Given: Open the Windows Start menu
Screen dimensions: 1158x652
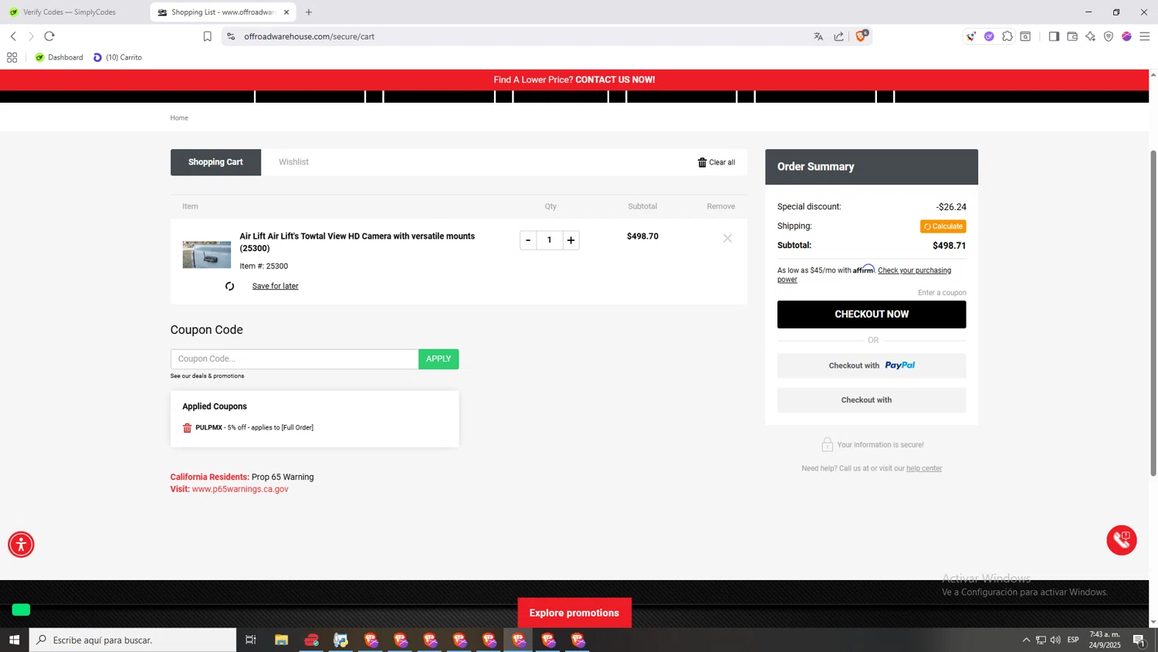Looking at the screenshot, I should pos(14,640).
